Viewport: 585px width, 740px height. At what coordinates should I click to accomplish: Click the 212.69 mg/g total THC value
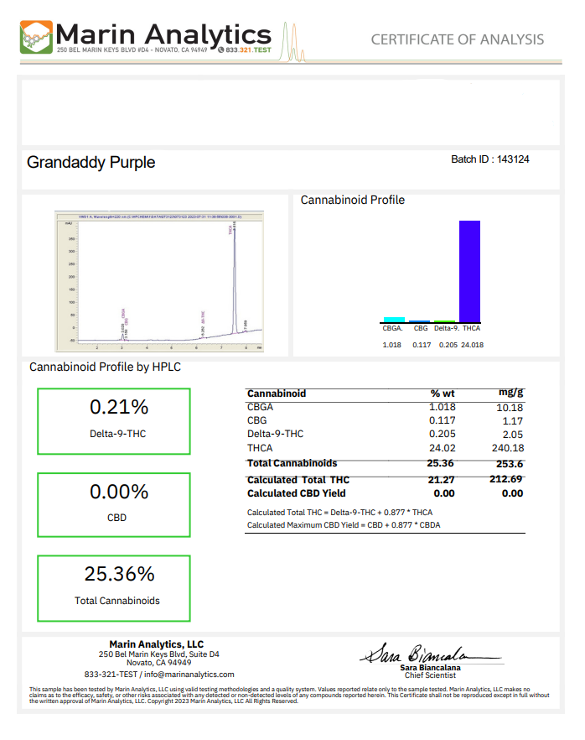(506, 479)
